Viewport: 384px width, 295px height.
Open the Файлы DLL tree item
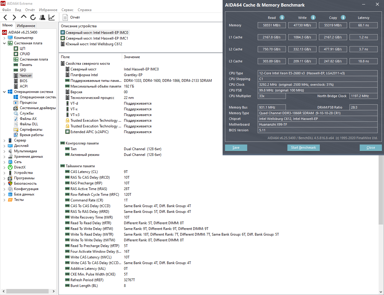click(29, 124)
